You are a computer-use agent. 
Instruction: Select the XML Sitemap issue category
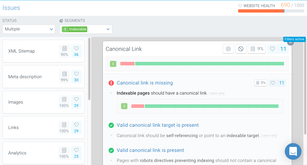(x=43, y=51)
